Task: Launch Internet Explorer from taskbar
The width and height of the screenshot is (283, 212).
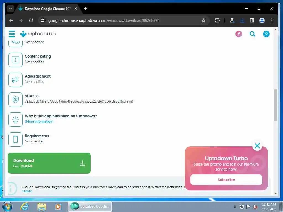Action: 25,206
